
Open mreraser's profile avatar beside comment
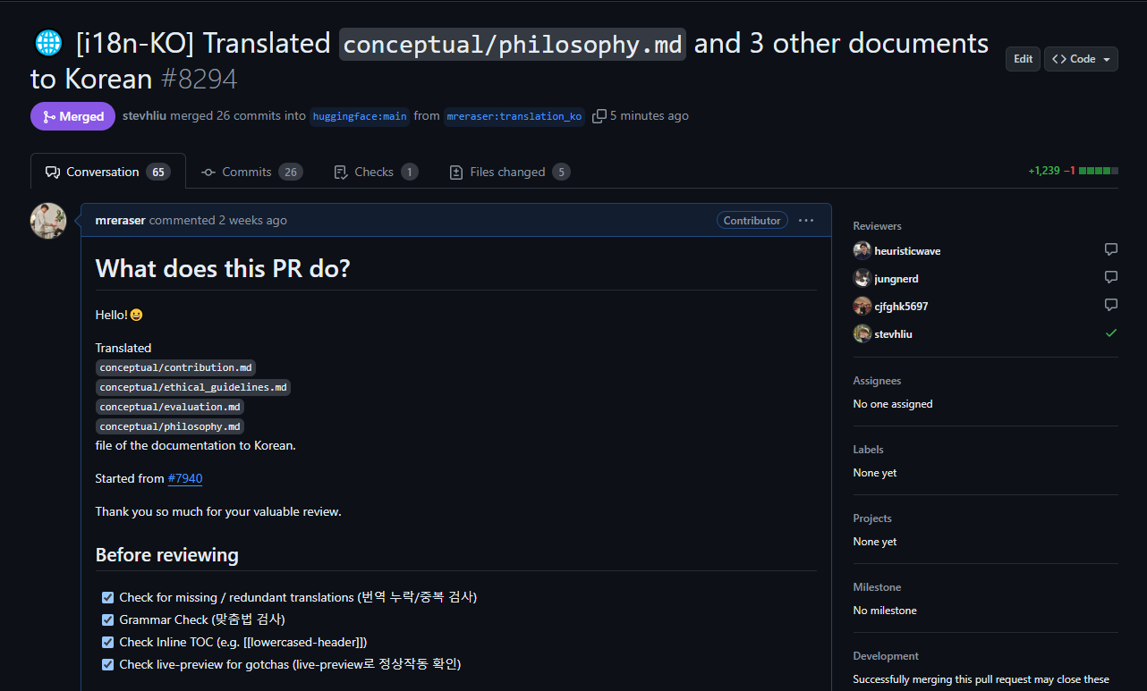[48, 221]
